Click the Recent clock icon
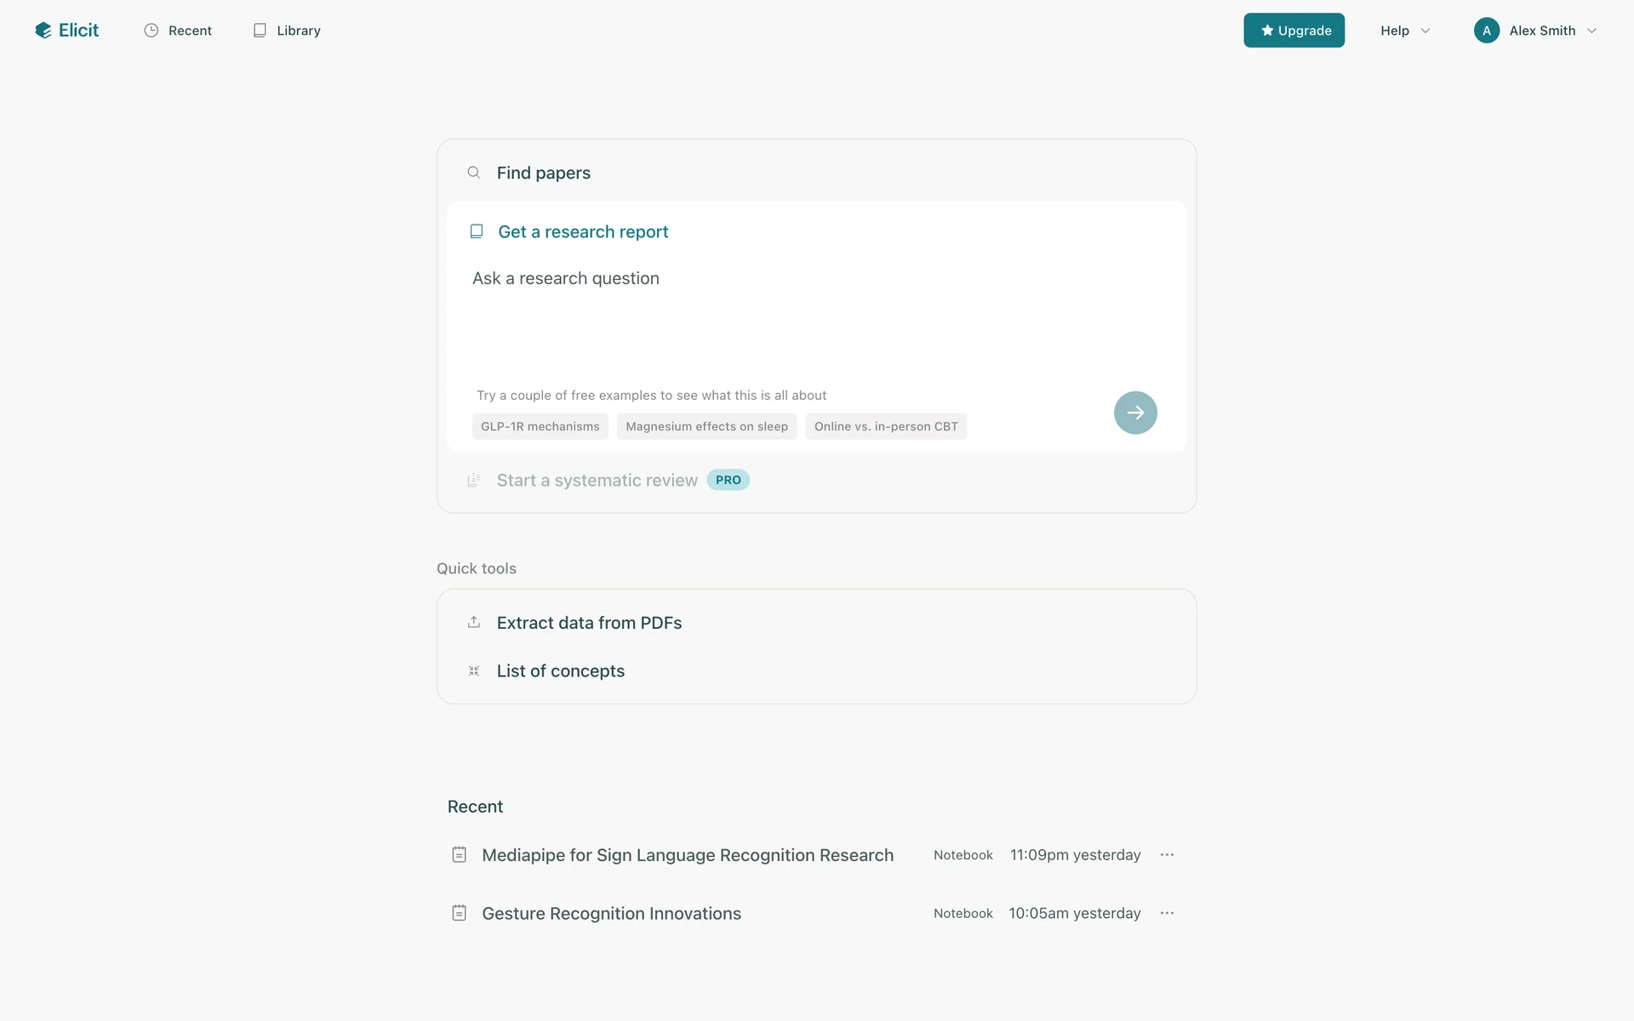Viewport: 1634px width, 1021px height. 151,31
